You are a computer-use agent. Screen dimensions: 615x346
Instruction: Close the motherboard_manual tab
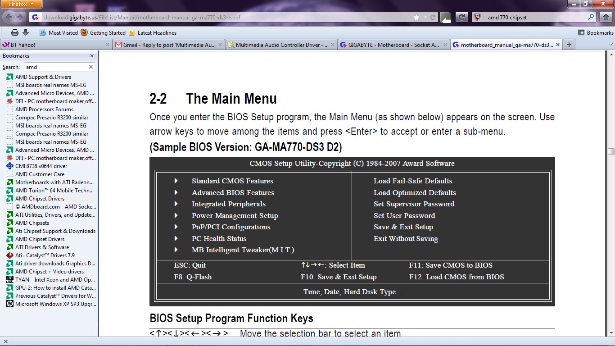558,45
